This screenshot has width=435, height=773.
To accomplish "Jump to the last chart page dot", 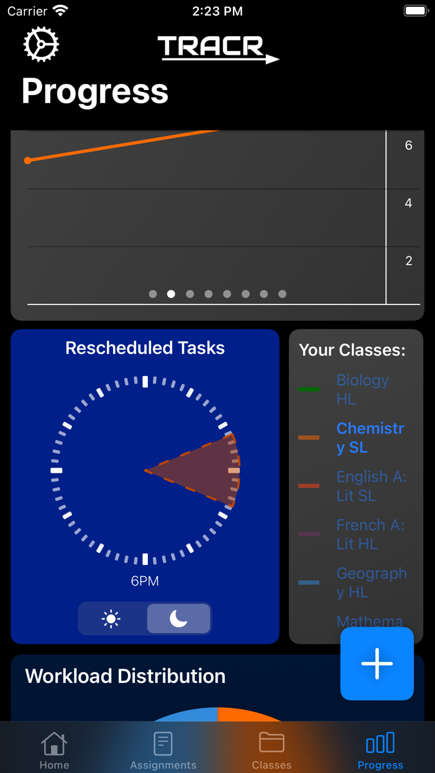I will point(283,293).
